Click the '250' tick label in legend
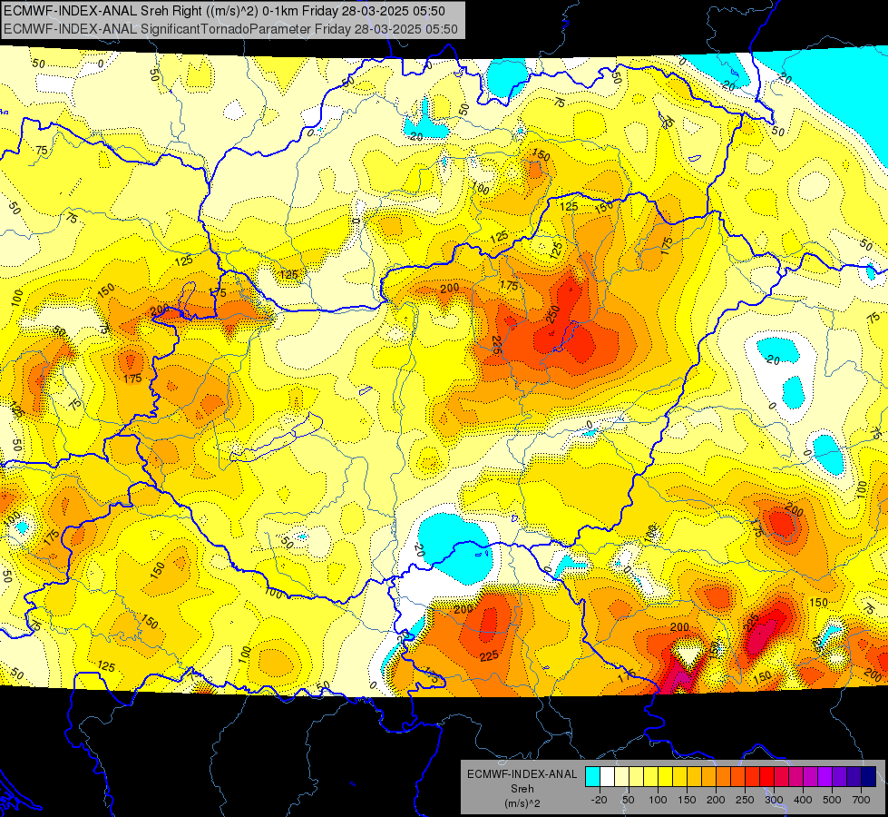 (x=745, y=800)
